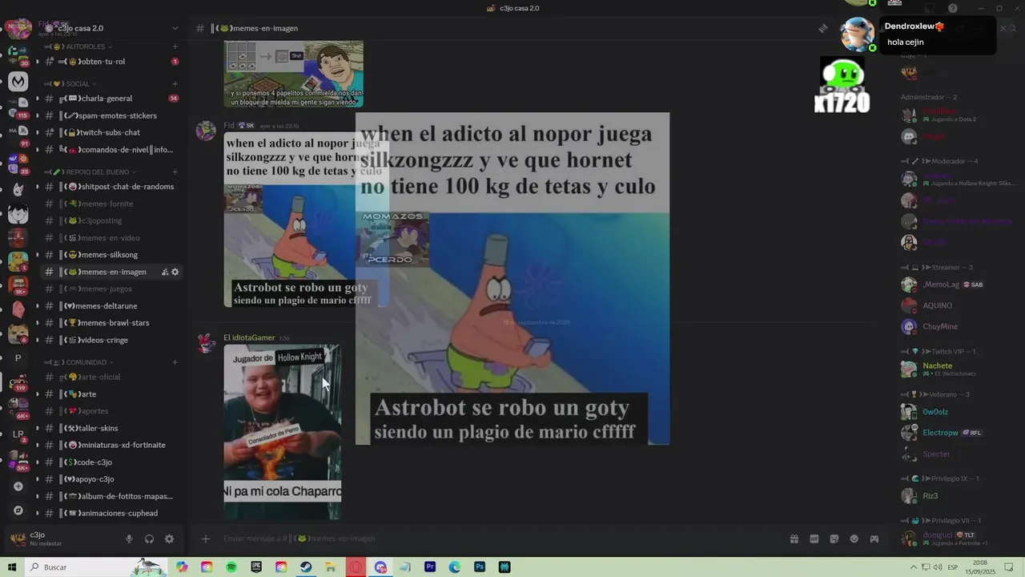
Task: Click the game controller icon in message bar
Action: 874,539
